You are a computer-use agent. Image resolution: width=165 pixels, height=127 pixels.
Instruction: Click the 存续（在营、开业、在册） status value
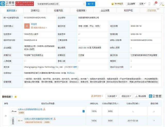[x=89, y=26]
